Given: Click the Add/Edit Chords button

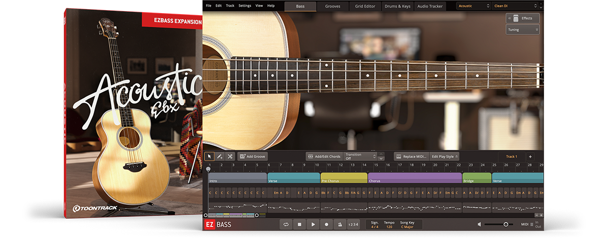Looking at the screenshot, I should click(324, 157).
